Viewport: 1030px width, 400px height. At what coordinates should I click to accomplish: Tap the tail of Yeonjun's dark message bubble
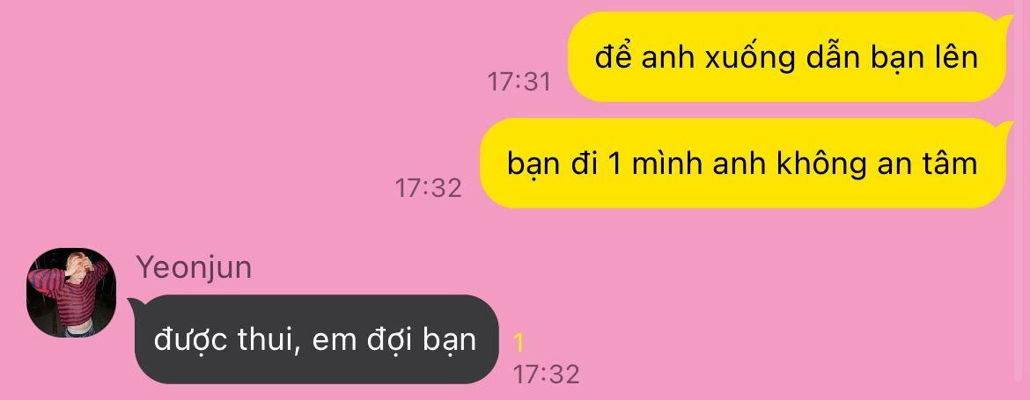136,305
